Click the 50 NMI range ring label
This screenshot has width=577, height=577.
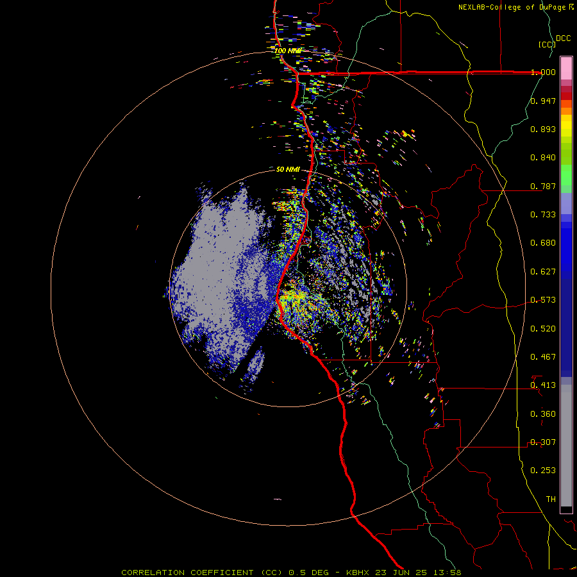tap(288, 169)
